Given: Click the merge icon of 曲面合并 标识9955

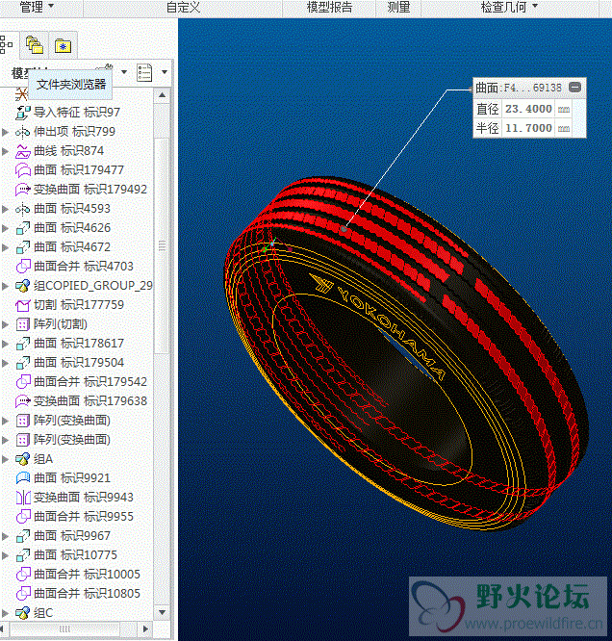Looking at the screenshot, I should pos(23,517).
